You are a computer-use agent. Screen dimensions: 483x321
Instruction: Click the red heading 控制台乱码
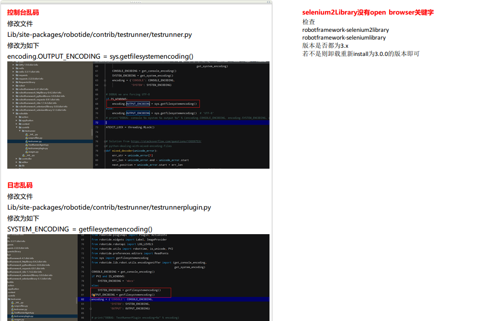click(23, 13)
